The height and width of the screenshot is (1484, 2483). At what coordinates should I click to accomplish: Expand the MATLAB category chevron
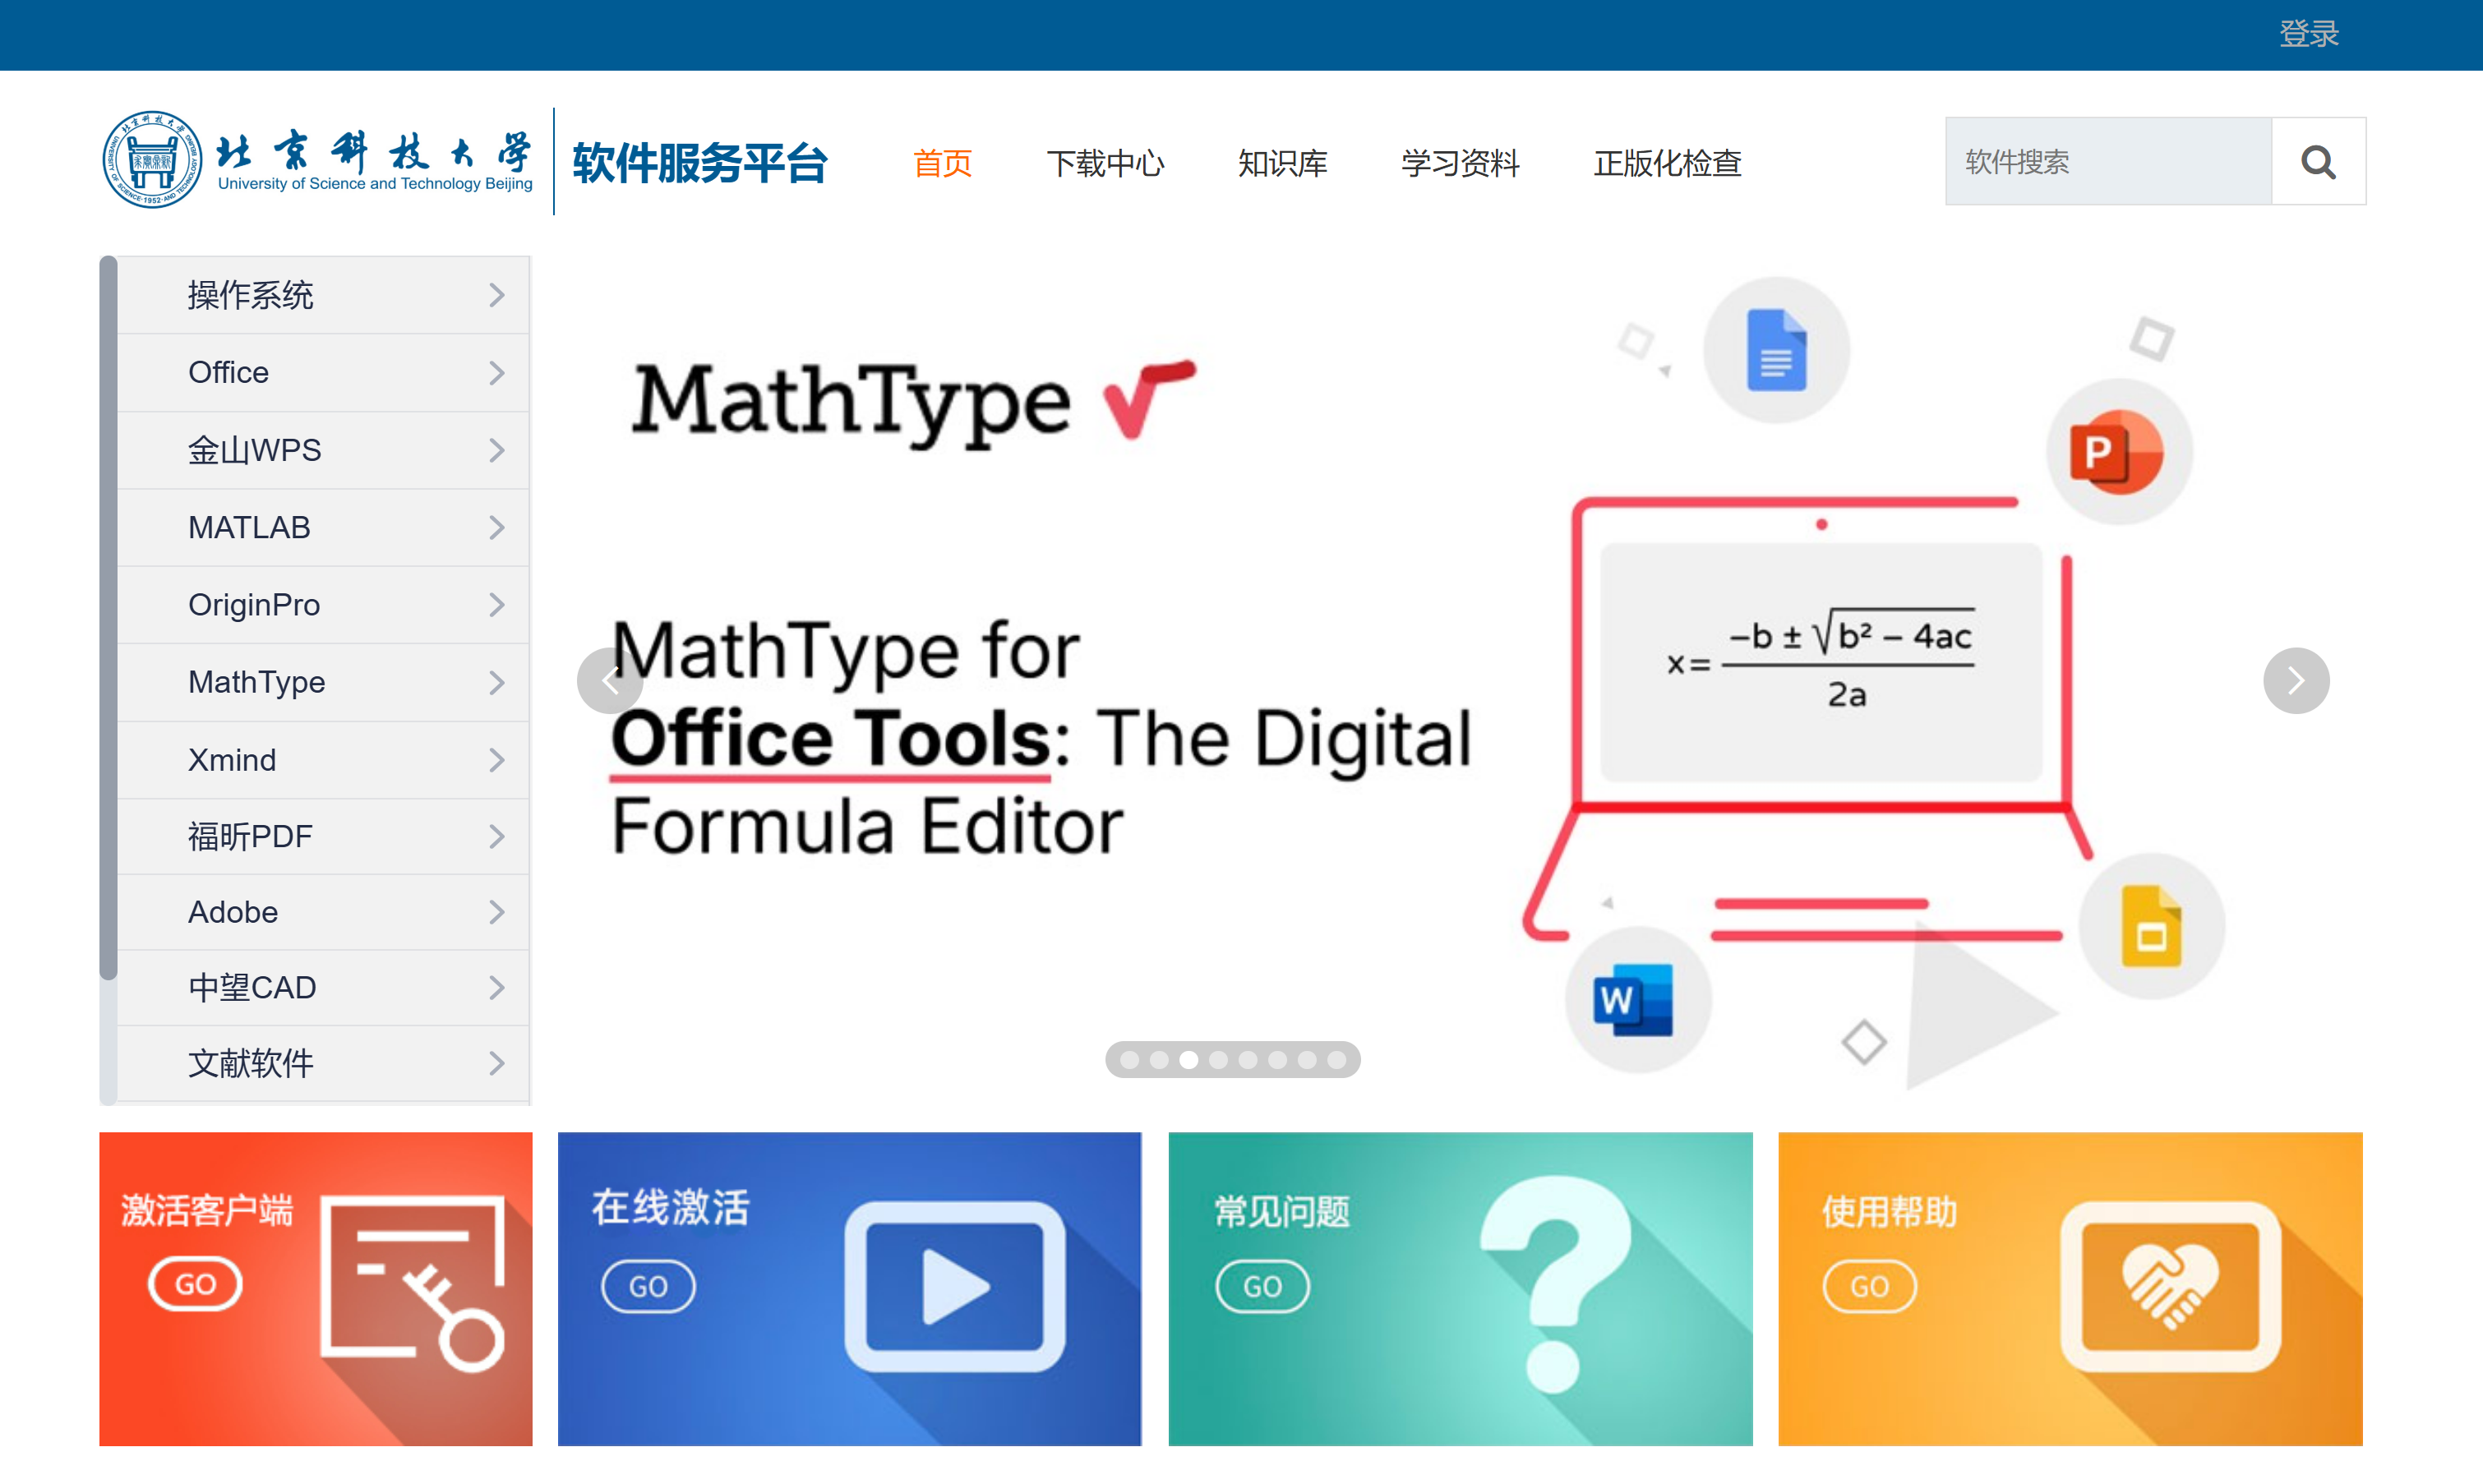(x=497, y=527)
